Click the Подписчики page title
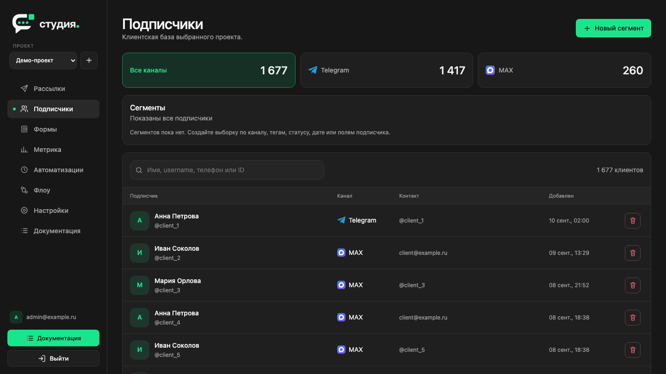The height and width of the screenshot is (374, 666). [162, 24]
